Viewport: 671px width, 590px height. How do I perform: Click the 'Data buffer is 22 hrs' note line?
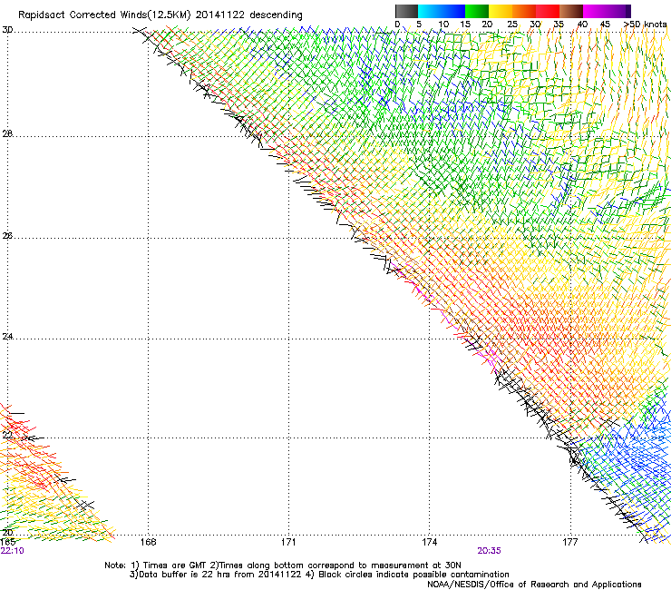pos(319,575)
